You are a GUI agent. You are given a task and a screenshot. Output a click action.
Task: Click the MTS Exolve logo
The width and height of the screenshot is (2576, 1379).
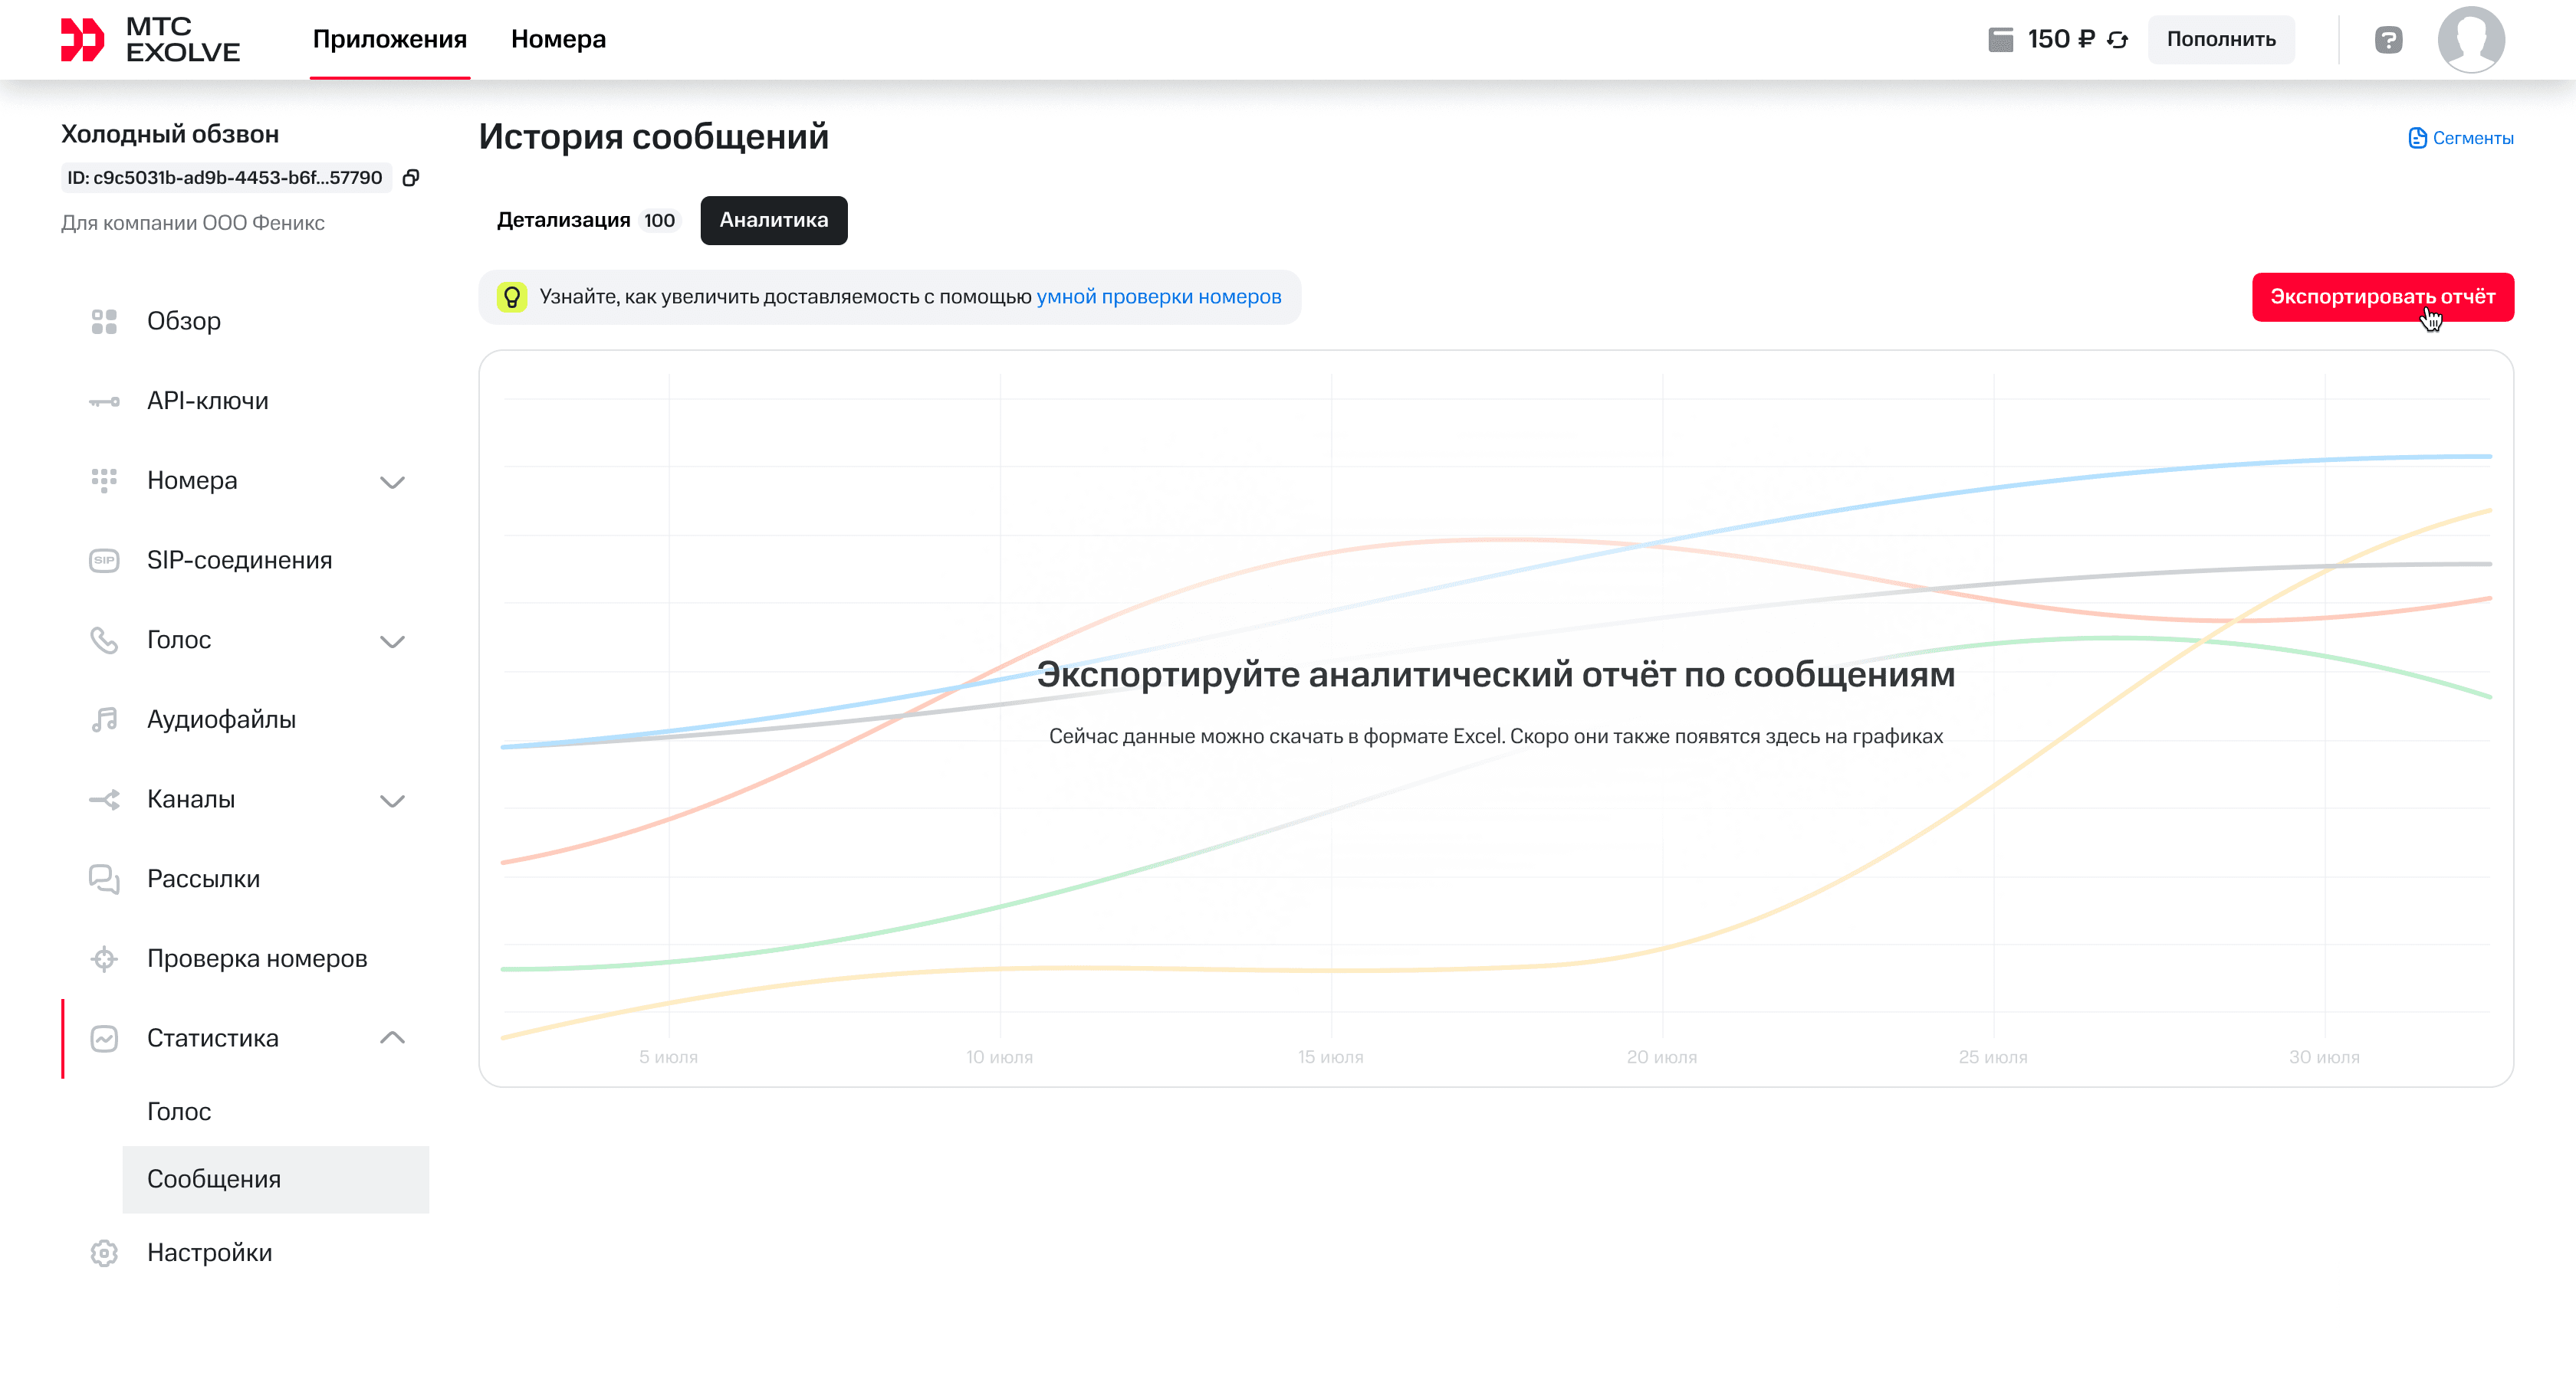(150, 40)
